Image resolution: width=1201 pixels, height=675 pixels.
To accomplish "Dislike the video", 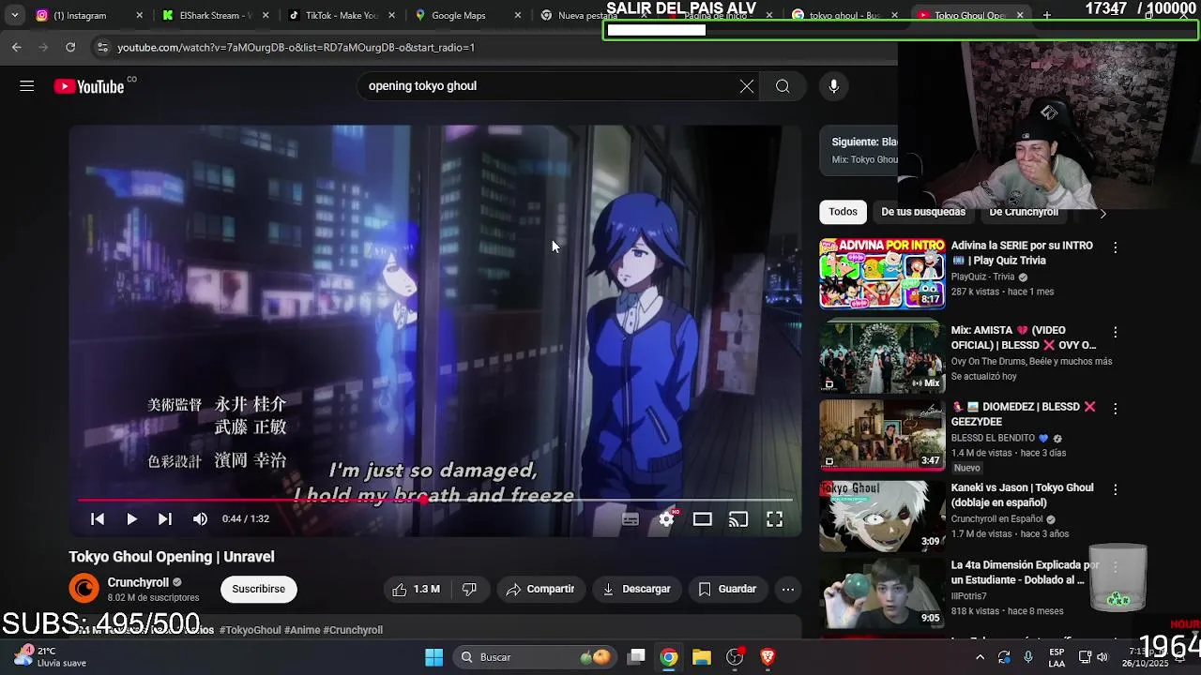I will point(469,589).
